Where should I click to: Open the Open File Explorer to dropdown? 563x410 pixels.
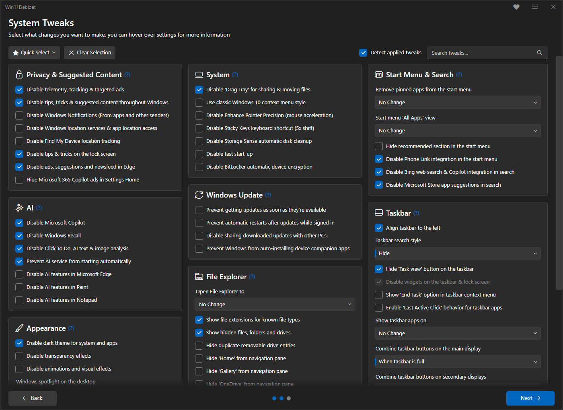(275, 305)
